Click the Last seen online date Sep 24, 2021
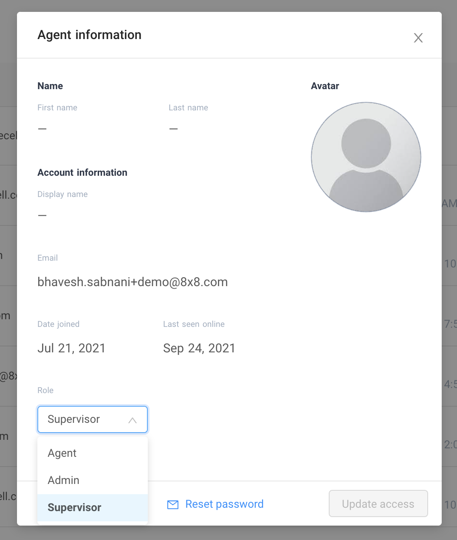The height and width of the screenshot is (540, 457). [199, 348]
